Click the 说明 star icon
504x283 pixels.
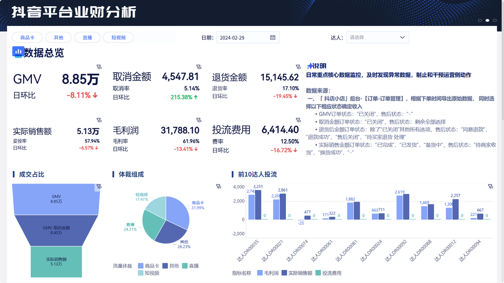click(310, 66)
